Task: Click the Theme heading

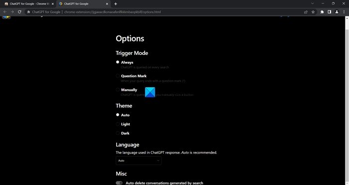Action: [x=124, y=106]
